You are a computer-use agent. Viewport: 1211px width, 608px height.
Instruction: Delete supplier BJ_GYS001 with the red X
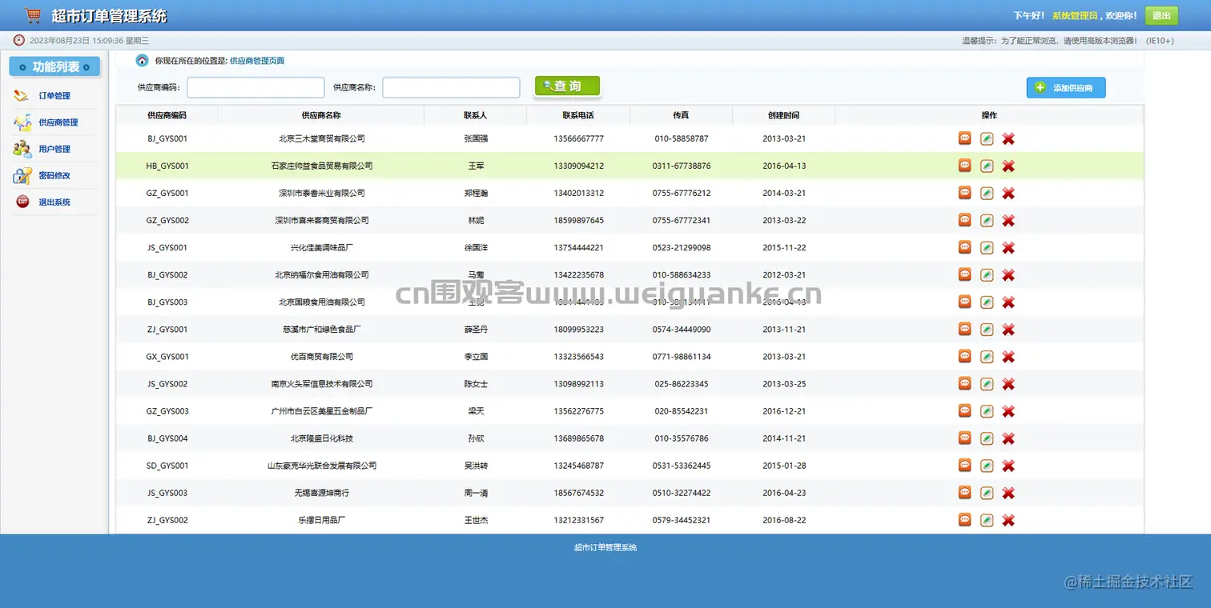[1008, 138]
